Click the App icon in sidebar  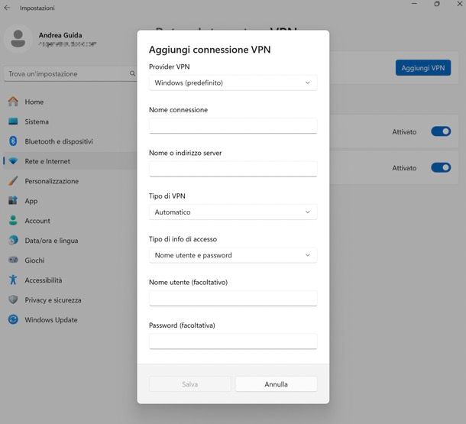(x=13, y=201)
